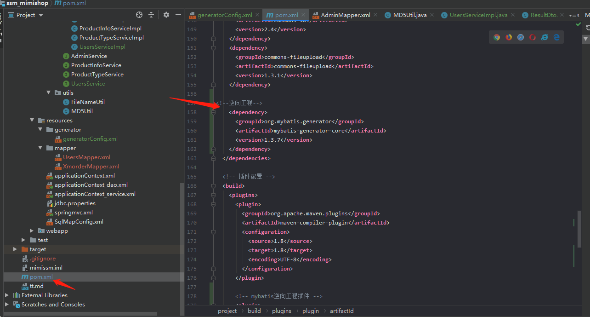Close the AdminMapper.xml editor tab

point(376,15)
